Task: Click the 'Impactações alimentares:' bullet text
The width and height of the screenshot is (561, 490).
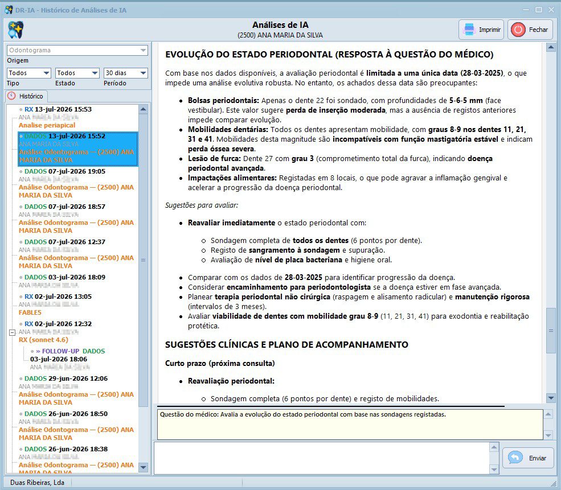Action: point(232,178)
